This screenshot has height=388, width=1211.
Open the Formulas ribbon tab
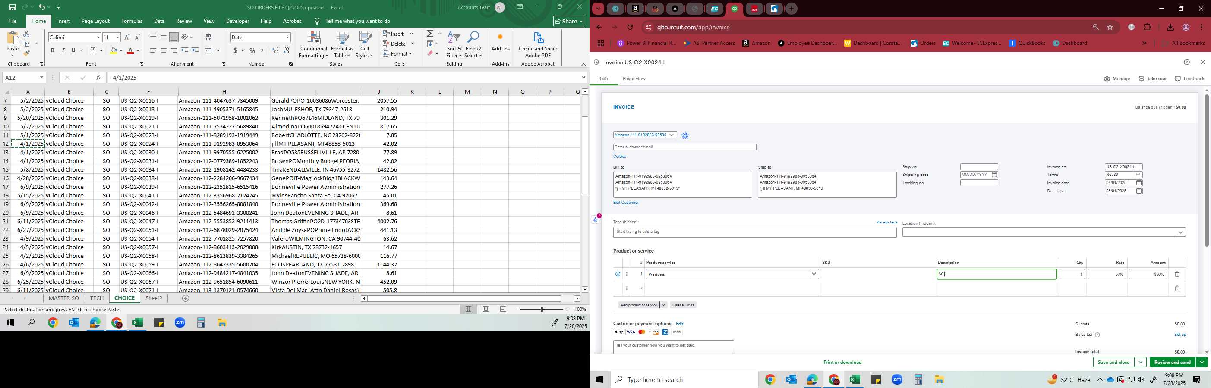coord(132,21)
